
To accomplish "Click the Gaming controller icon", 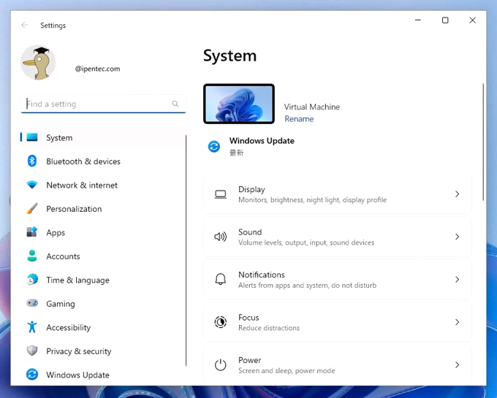I will pyautogui.click(x=32, y=303).
